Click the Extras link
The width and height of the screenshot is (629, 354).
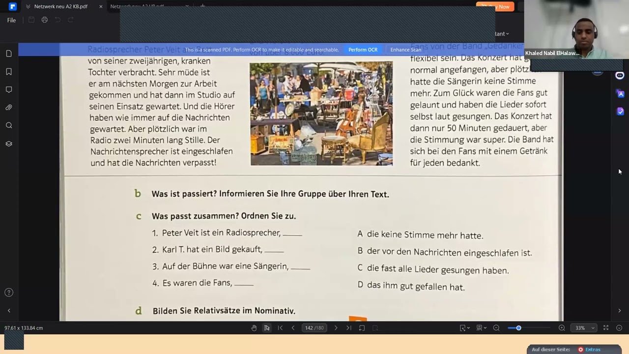[593, 350]
